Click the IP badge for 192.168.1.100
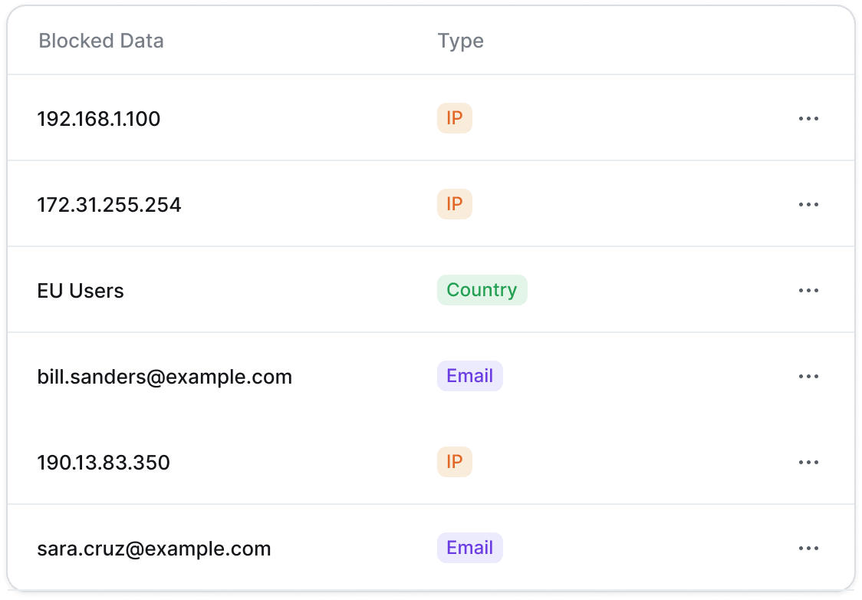Viewport: 862px width, 600px height. (455, 118)
